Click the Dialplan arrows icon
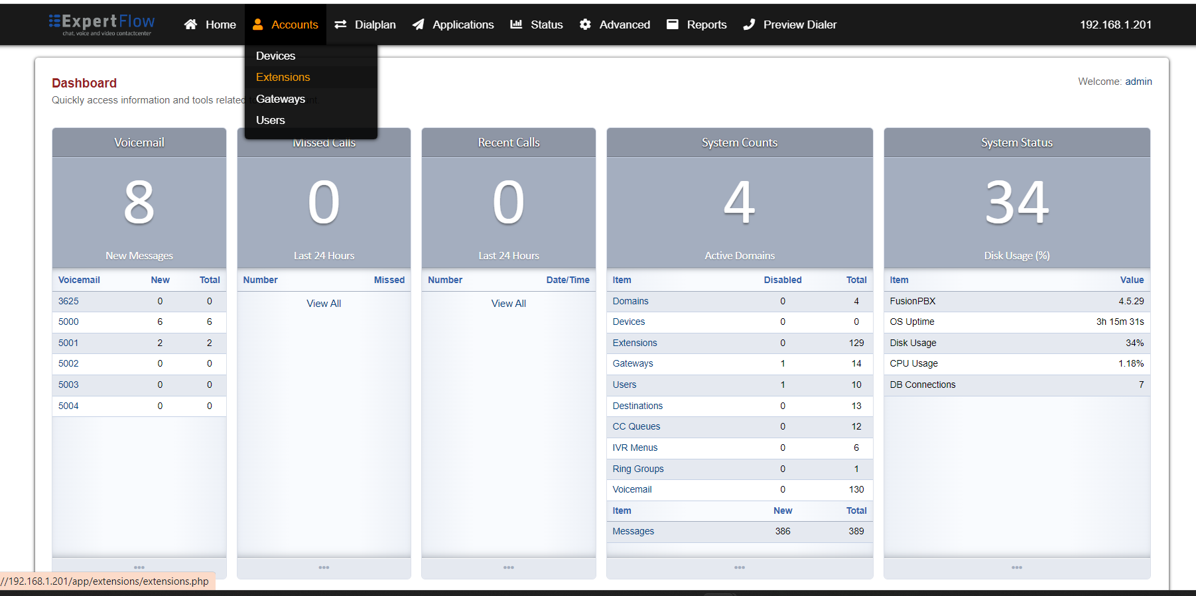The height and width of the screenshot is (596, 1196). tap(340, 25)
